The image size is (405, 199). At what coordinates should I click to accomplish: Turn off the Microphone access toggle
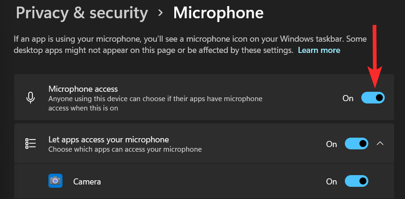pos(373,97)
